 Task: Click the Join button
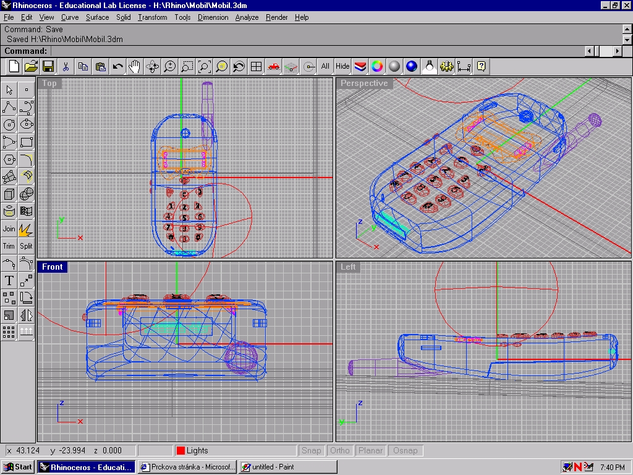pyautogui.click(x=9, y=229)
